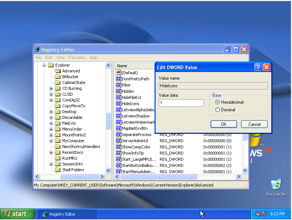Click the tree pane right scroll arrow
This screenshot has width=292, height=220.
[102, 177]
